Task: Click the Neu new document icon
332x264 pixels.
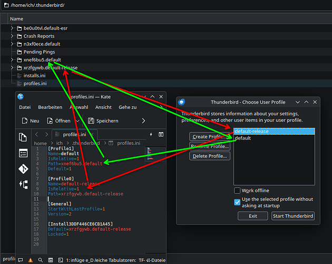Action: (x=25, y=121)
